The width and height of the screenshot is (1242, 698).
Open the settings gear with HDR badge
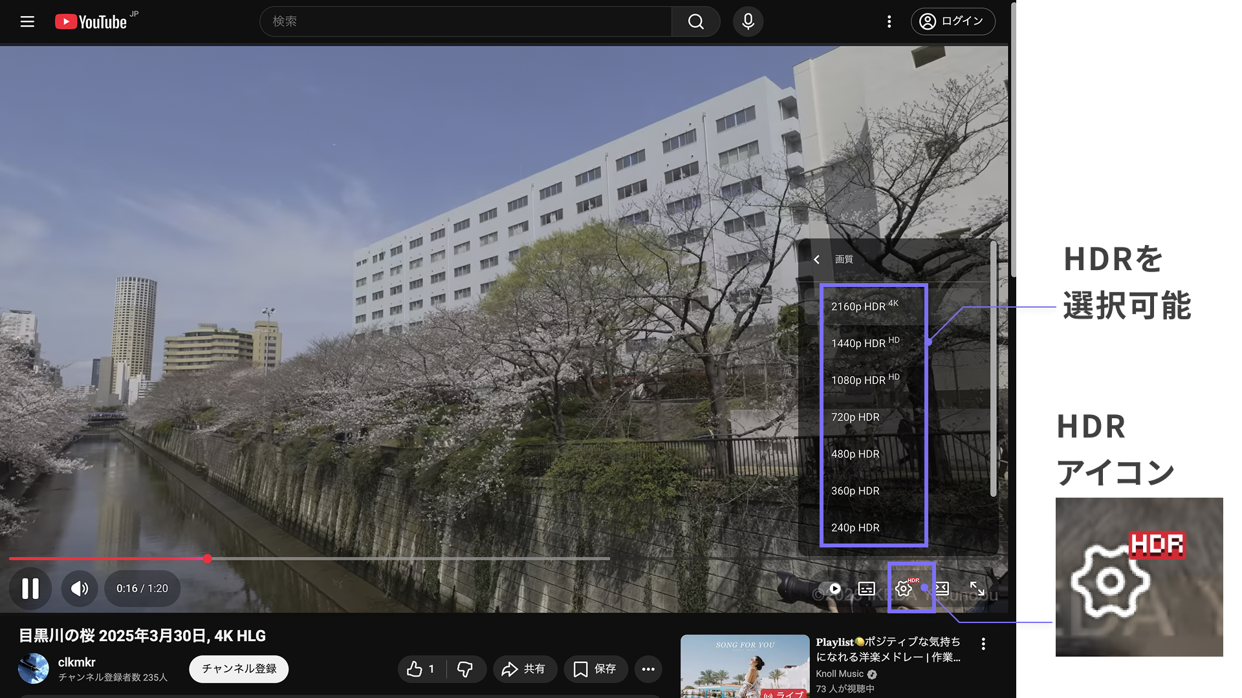(904, 588)
